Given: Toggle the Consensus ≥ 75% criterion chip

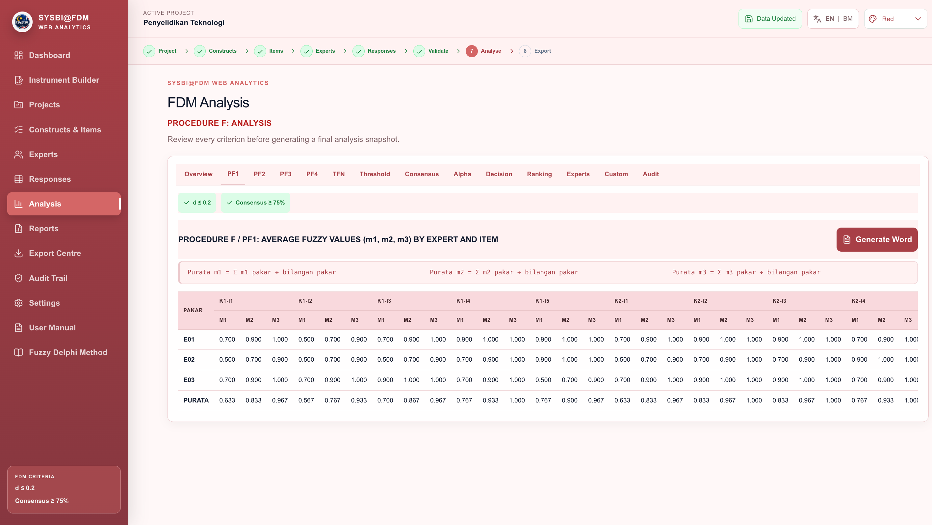Looking at the screenshot, I should point(255,203).
